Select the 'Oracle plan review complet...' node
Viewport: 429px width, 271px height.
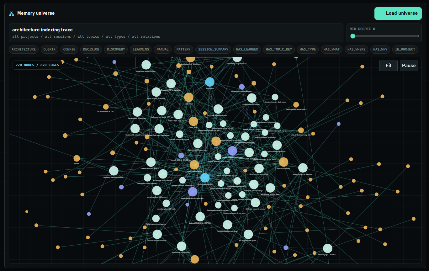(x=147, y=178)
